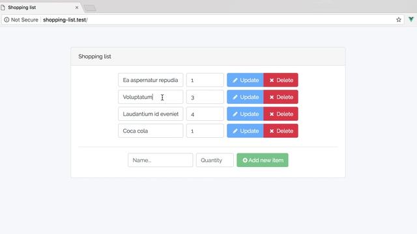Open the Vue devtools extension icon
The width and height of the screenshot is (417, 234).
click(411, 19)
